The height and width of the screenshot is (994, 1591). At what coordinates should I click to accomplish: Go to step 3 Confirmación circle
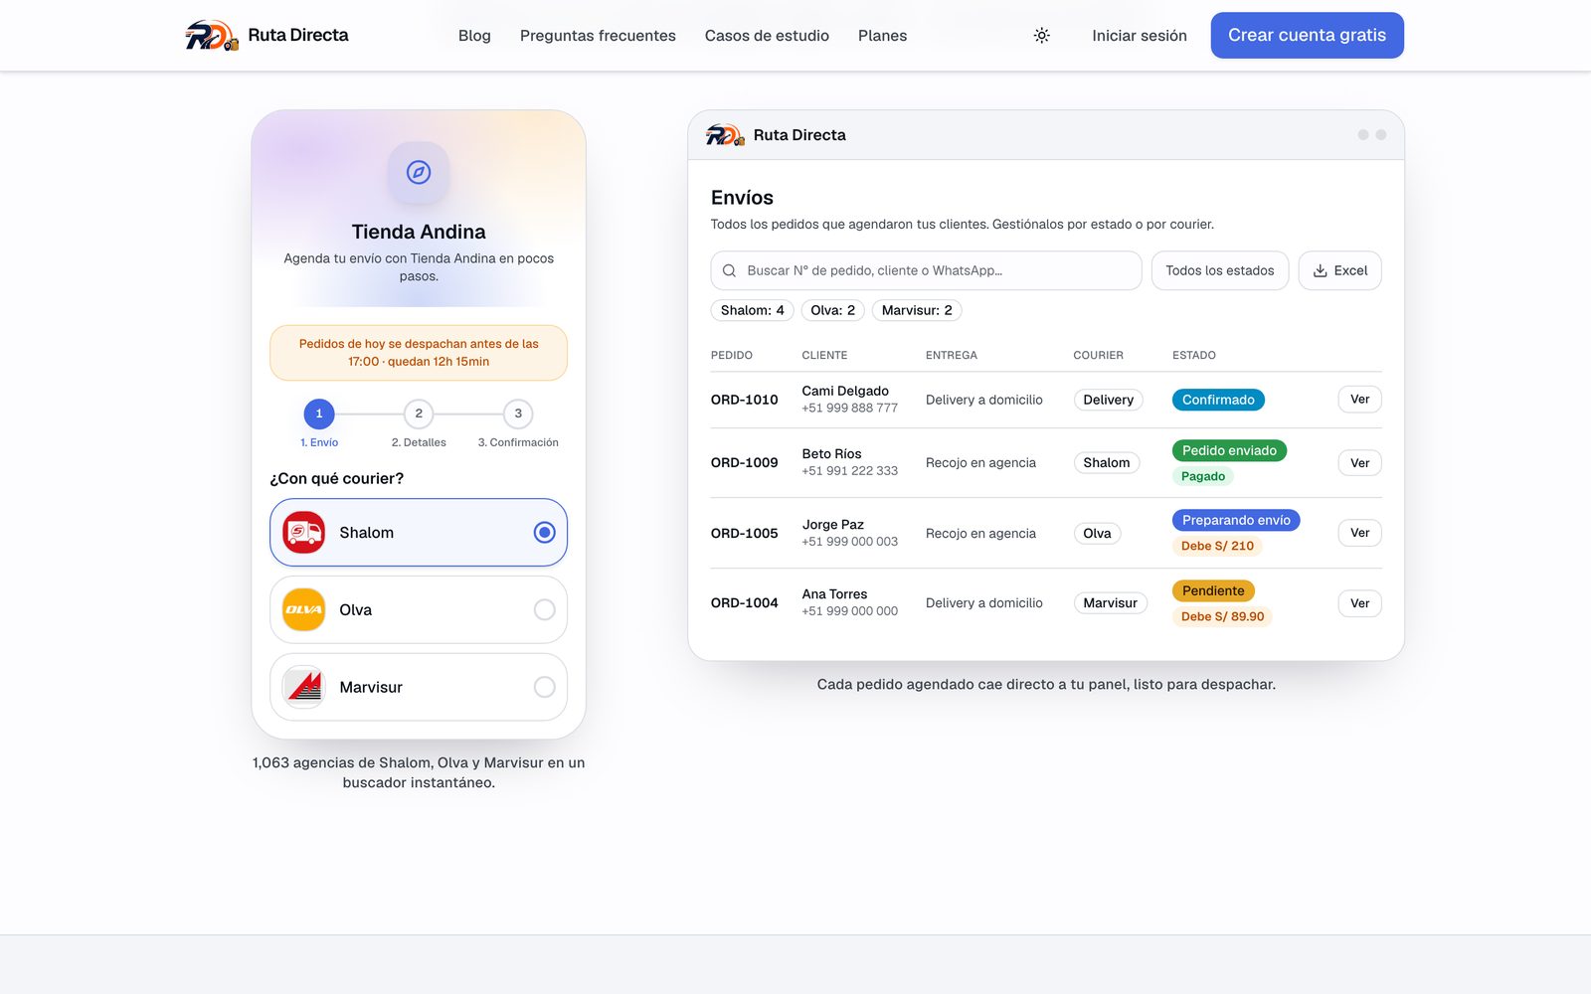pyautogui.click(x=518, y=414)
